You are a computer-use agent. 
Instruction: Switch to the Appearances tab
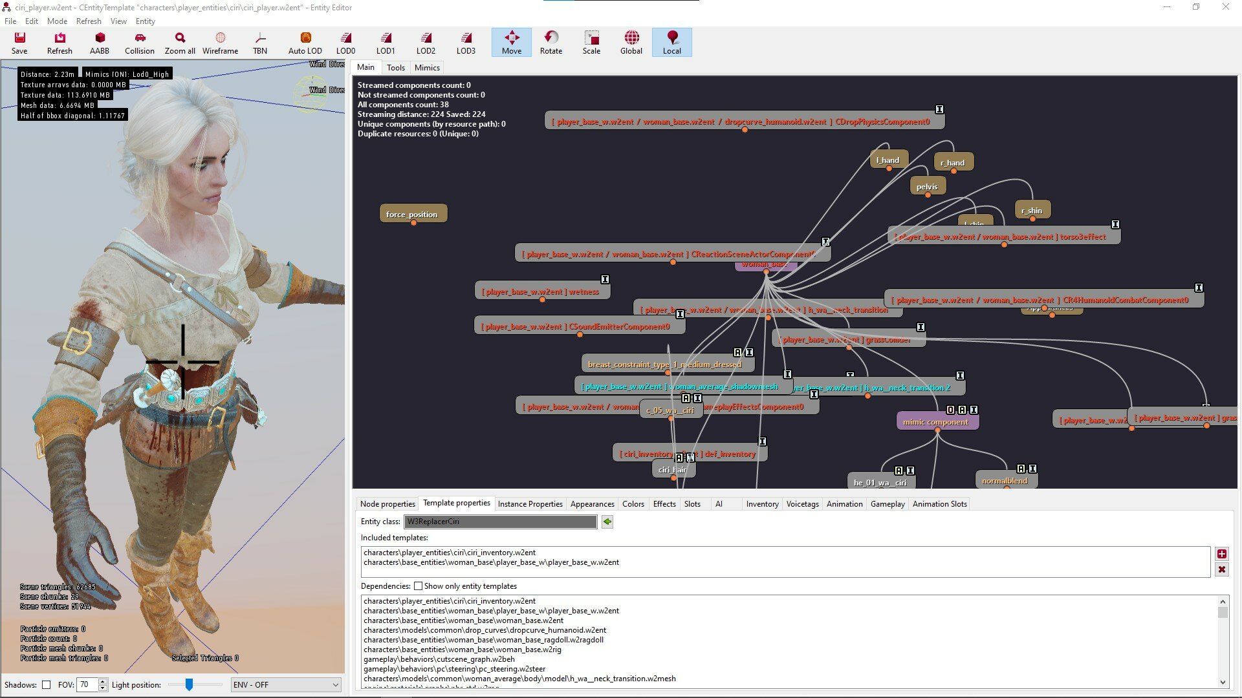tap(592, 504)
